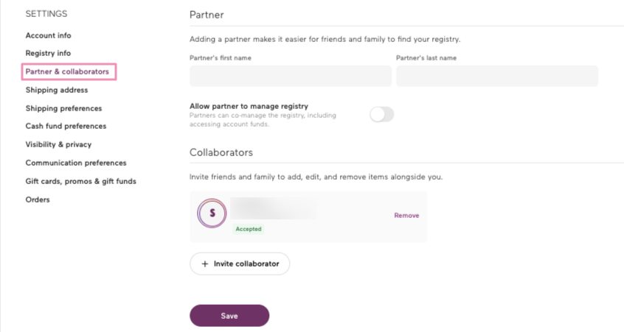The width and height of the screenshot is (624, 332).
Task: Go to Visibility & privacy
Action: 58,144
